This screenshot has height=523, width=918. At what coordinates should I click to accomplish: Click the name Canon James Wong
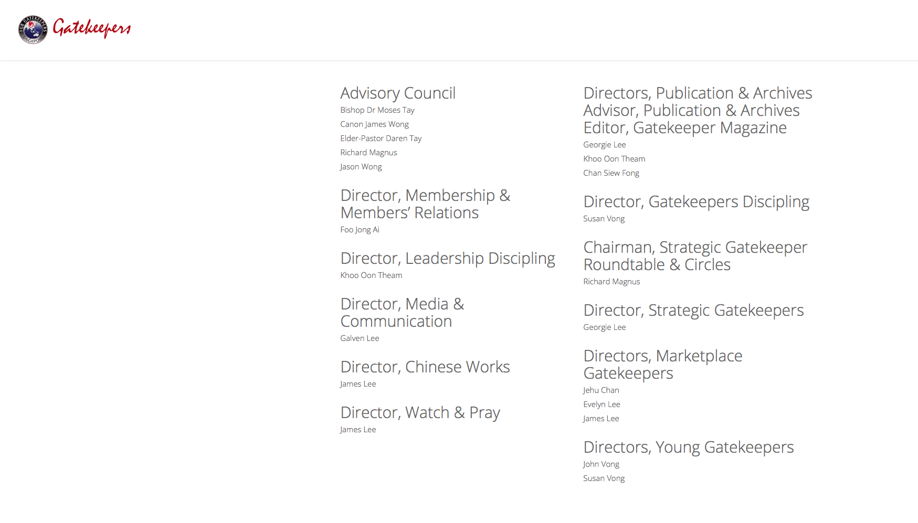point(374,124)
